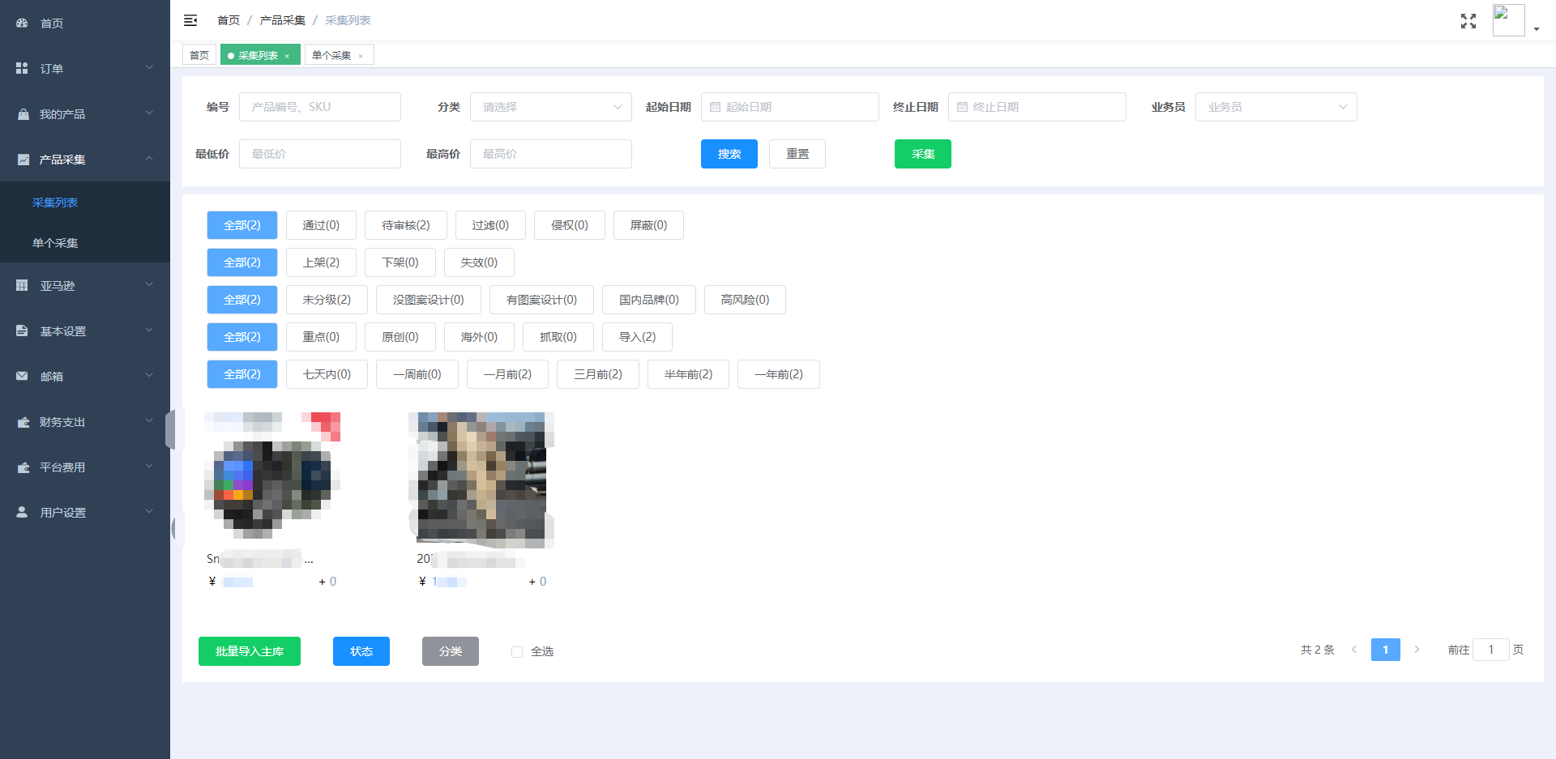Open the 业务员 dropdown
1556x759 pixels.
coord(1276,107)
